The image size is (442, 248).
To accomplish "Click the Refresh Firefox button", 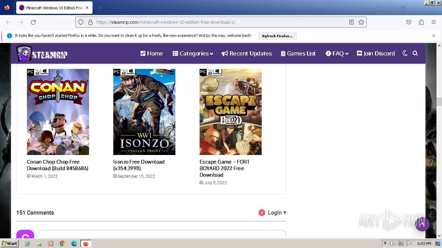I will click(x=277, y=36).
